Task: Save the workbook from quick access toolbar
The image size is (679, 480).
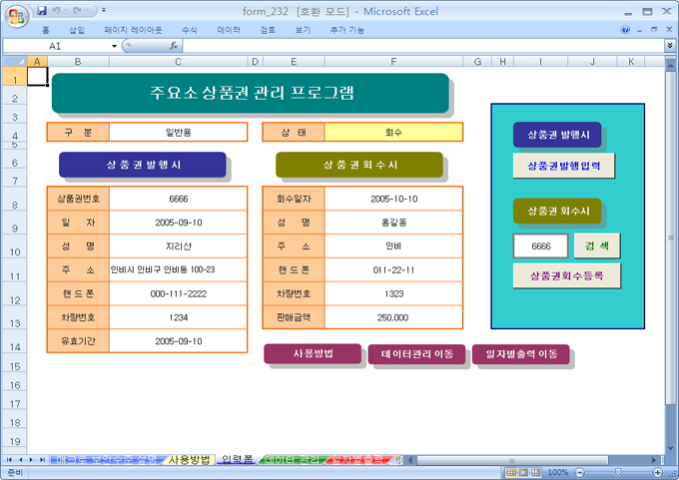Action: point(42,11)
